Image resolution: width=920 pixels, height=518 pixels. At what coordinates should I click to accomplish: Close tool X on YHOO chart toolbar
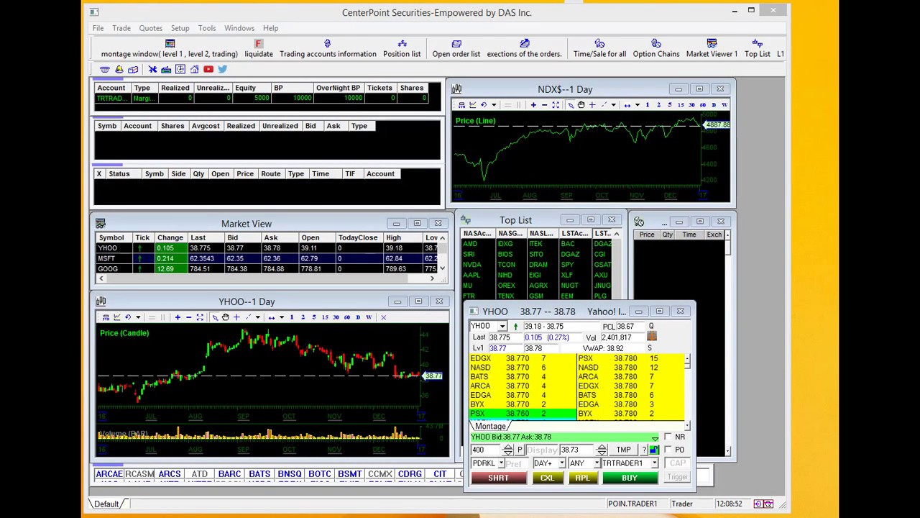coord(383,317)
